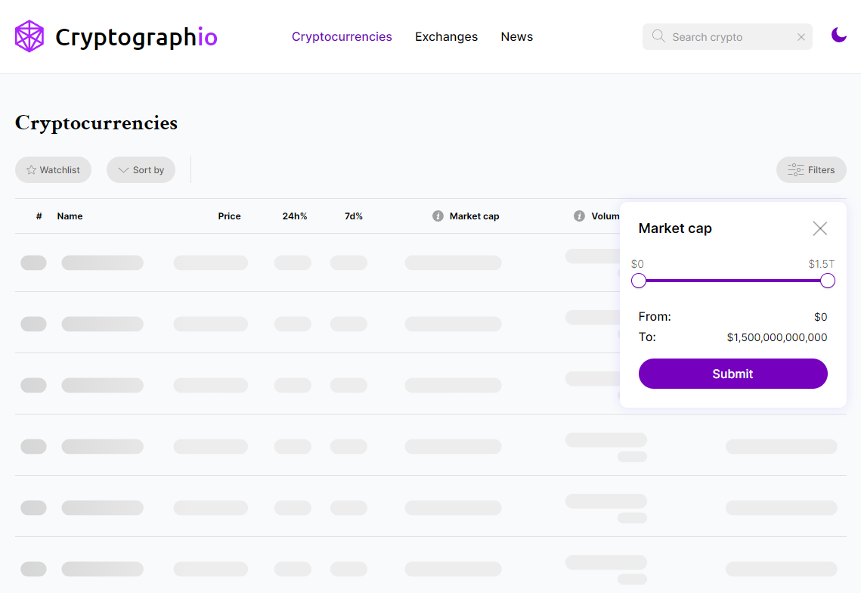
Task: Click the Market cap column header
Action: pyautogui.click(x=475, y=216)
